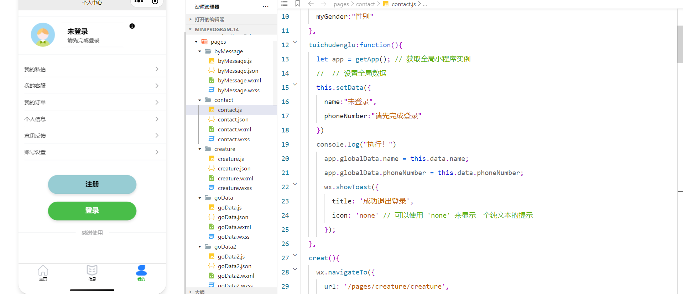Open byMessage.json file
The width and height of the screenshot is (683, 294).
[x=238, y=71]
